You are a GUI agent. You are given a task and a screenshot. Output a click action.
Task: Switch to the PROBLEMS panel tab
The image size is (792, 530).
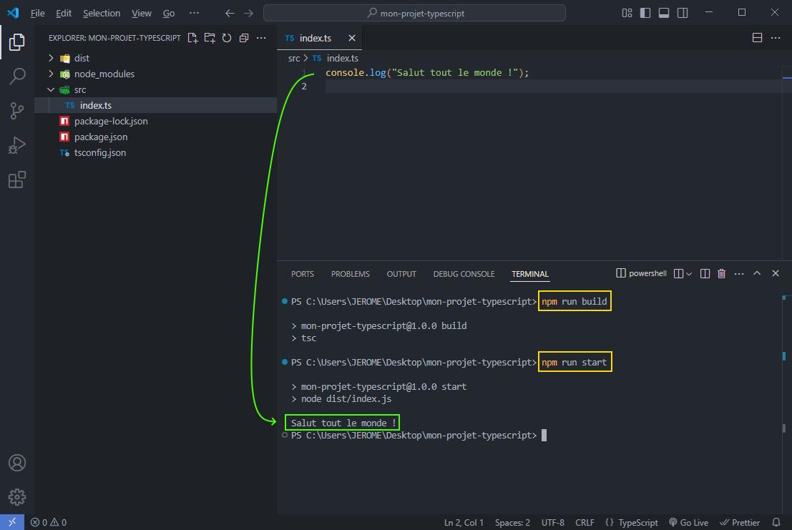coord(351,273)
